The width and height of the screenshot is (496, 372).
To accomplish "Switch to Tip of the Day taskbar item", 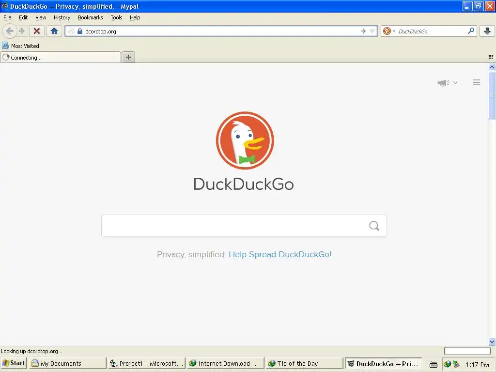I will click(x=304, y=363).
